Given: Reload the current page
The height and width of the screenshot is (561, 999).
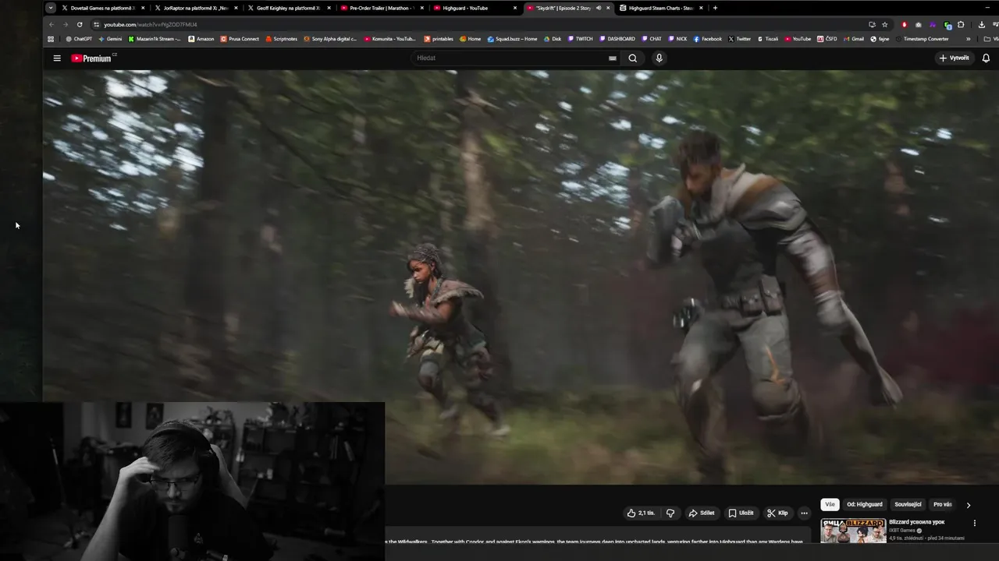Looking at the screenshot, I should click(80, 24).
